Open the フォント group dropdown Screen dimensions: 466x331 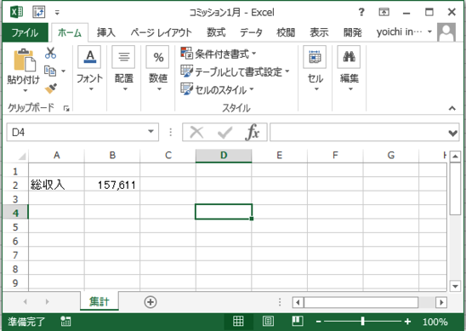click(89, 69)
